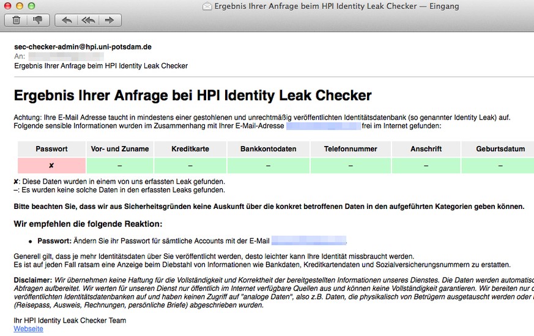Click green cell under Bankkontodaten
The width and height of the screenshot is (534, 336).
pyautogui.click(x=268, y=166)
